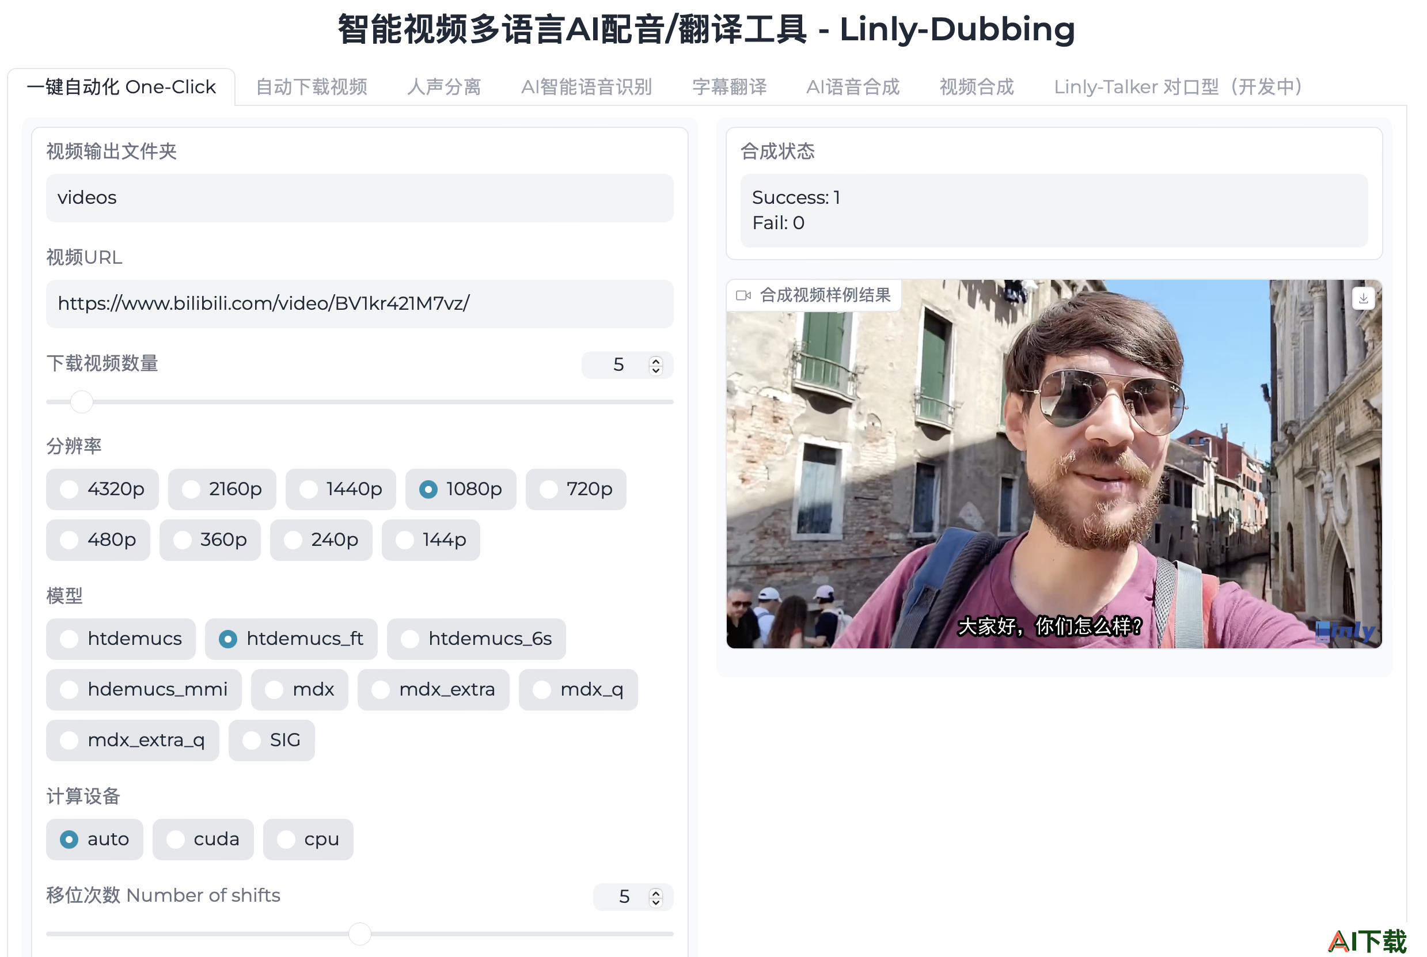
Task: Click the video camera icon beside 合成视频样例结果
Action: click(743, 295)
